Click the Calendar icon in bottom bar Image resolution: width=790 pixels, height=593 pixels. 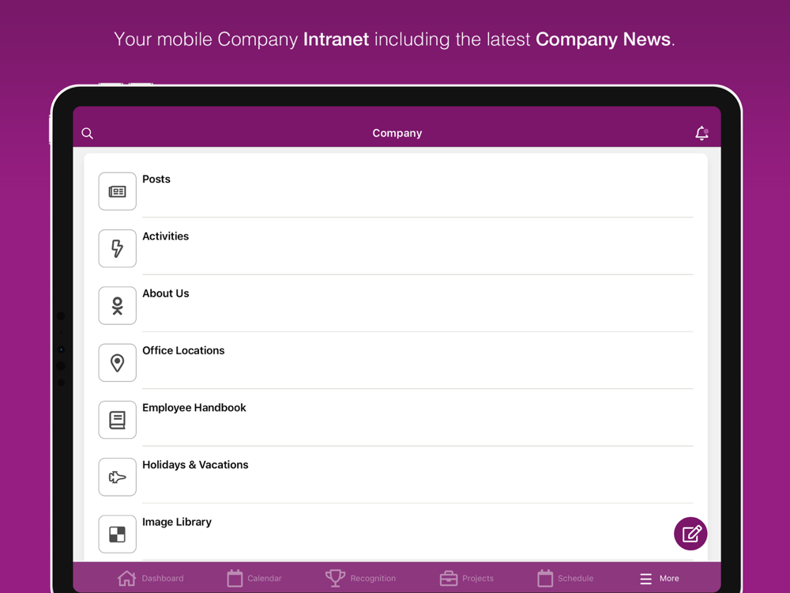[235, 579]
